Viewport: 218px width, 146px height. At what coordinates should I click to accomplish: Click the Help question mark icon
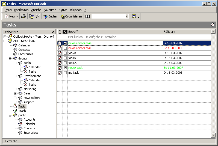134,16
